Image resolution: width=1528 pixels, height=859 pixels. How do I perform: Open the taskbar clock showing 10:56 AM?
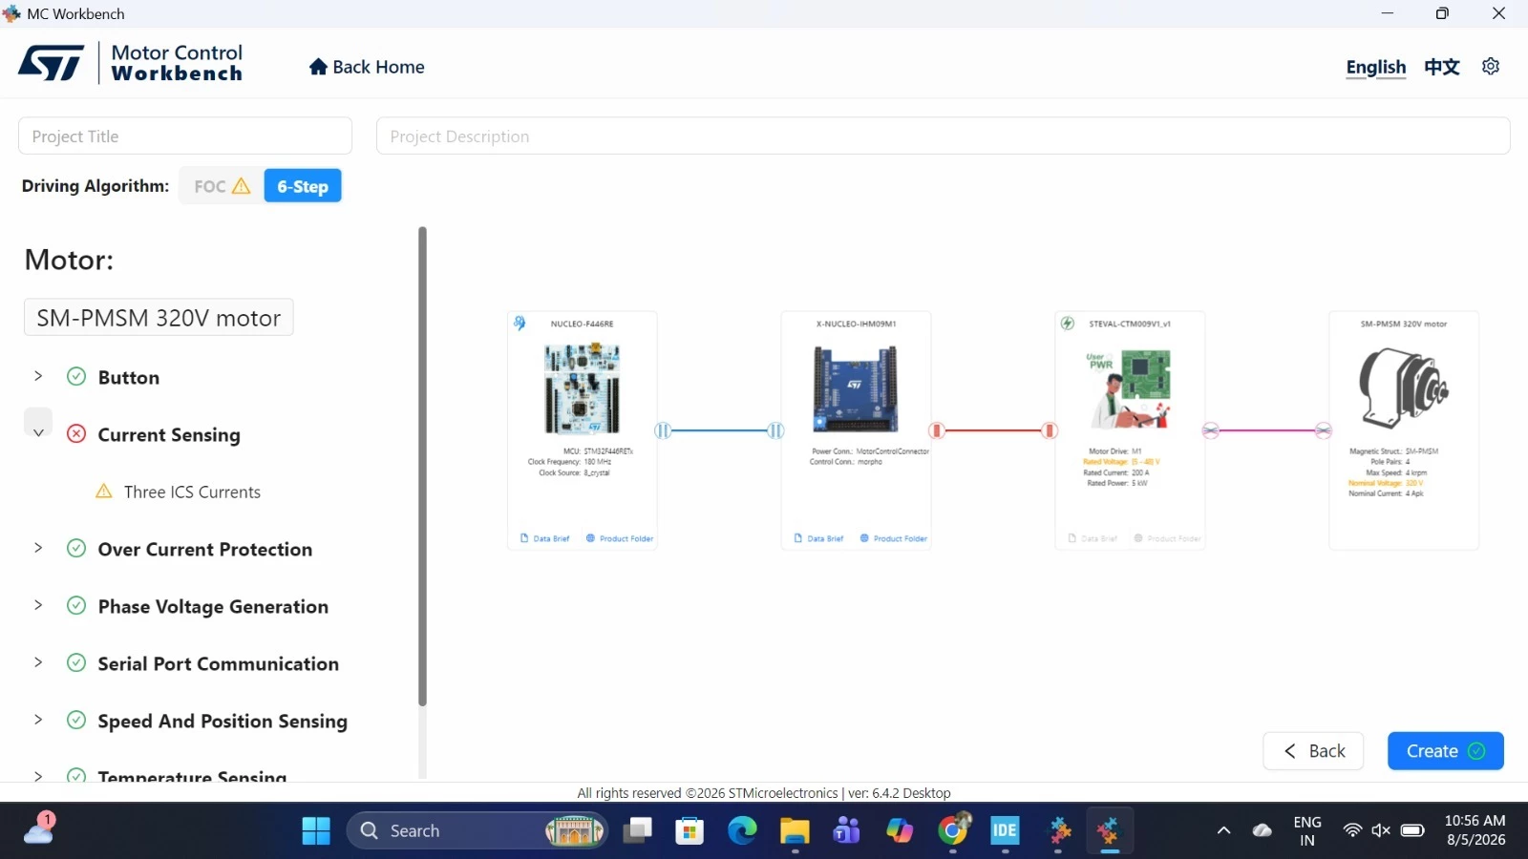(1475, 830)
